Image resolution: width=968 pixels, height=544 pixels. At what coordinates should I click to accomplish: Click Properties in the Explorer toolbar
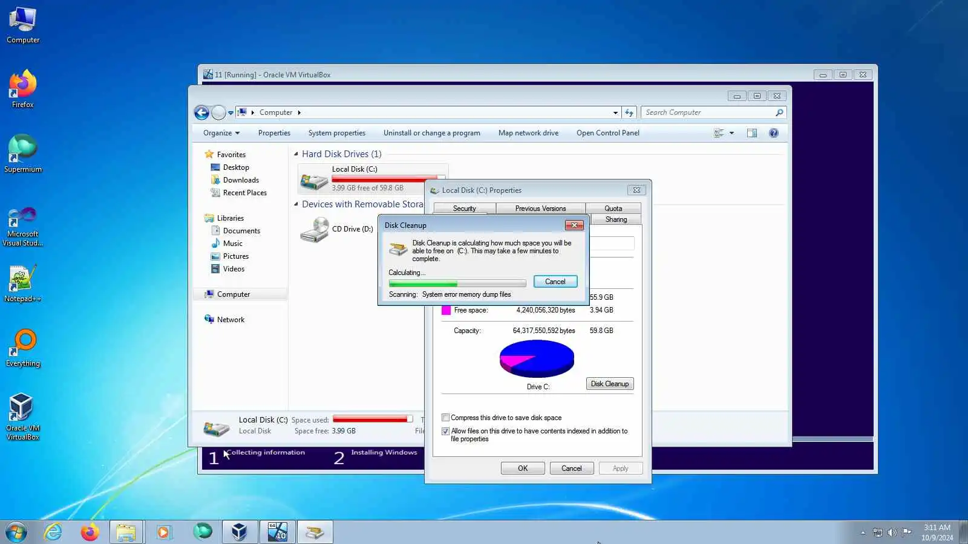coord(274,133)
